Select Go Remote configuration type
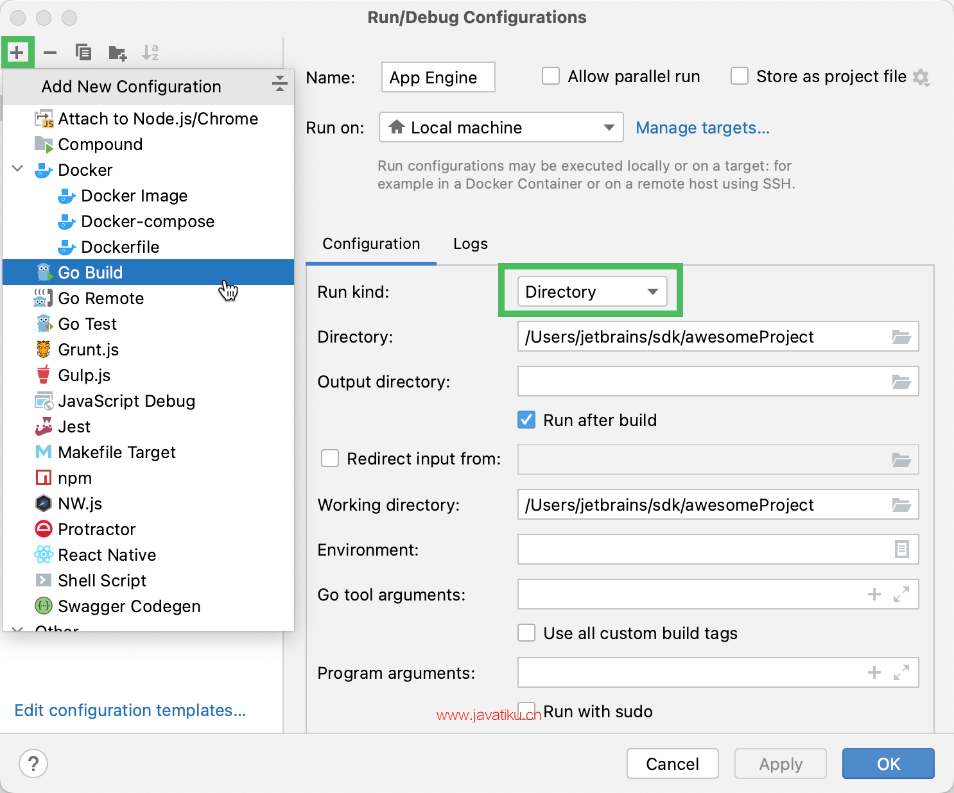Image resolution: width=954 pixels, height=793 pixels. tap(148, 298)
